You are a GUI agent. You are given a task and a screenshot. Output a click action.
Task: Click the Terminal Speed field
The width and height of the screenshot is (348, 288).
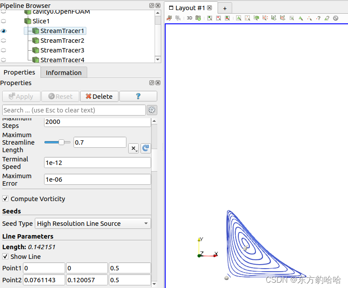point(97,163)
